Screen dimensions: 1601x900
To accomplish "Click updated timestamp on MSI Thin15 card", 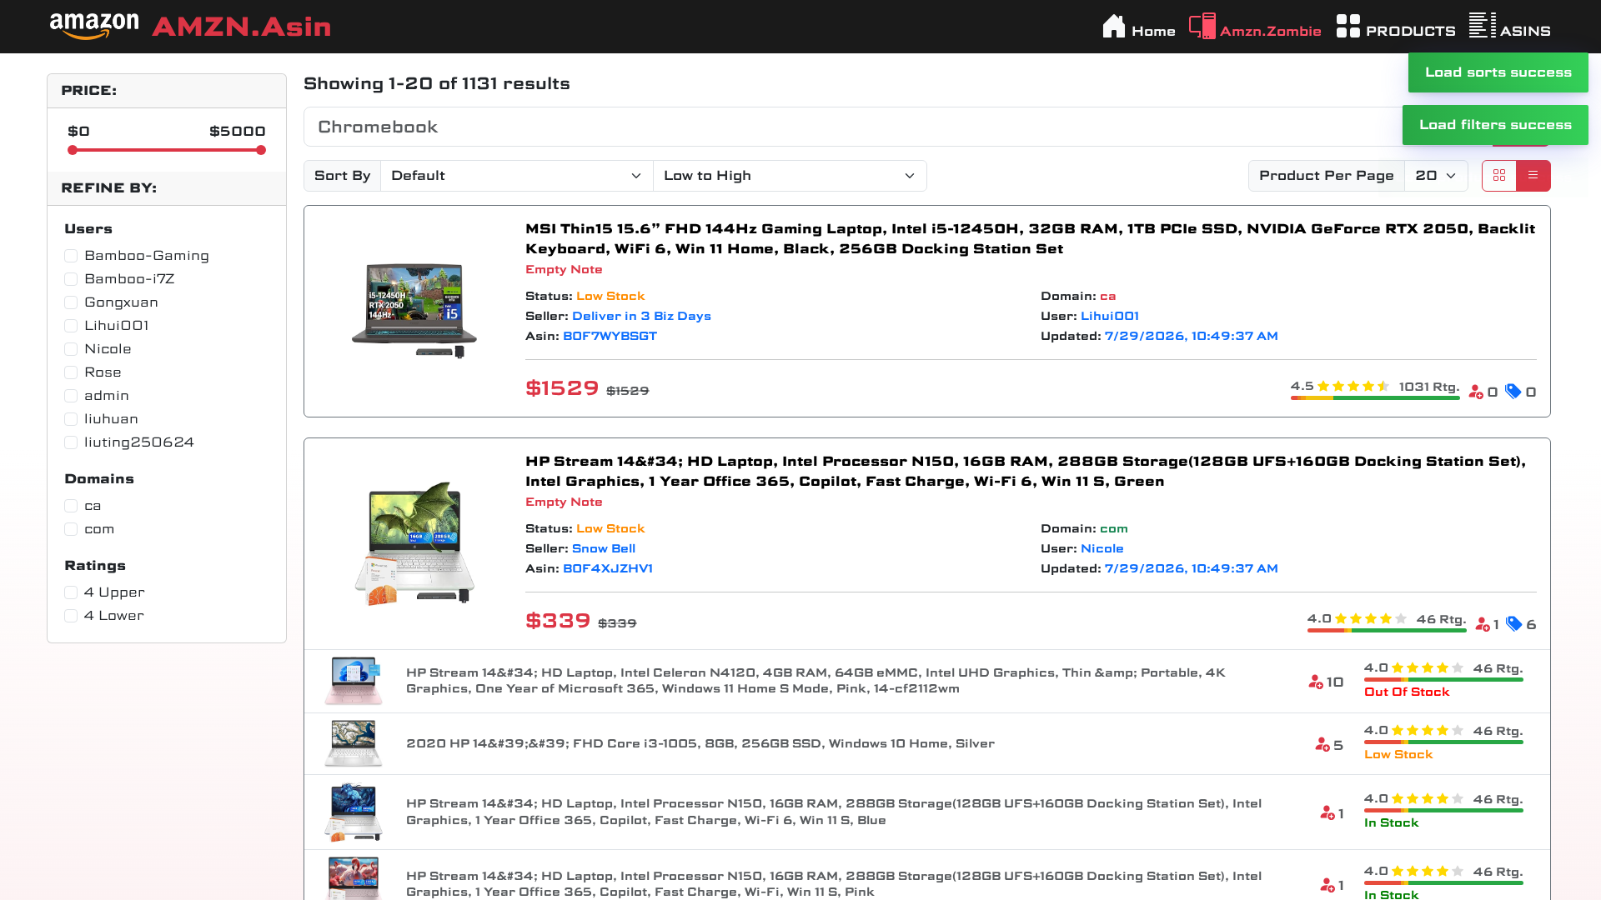I will [x=1191, y=336].
